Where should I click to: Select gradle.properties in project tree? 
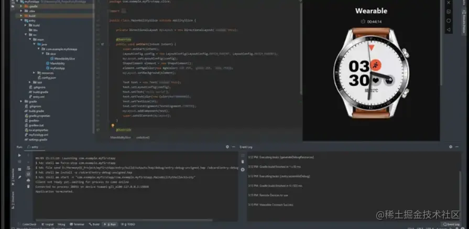pos(37,116)
